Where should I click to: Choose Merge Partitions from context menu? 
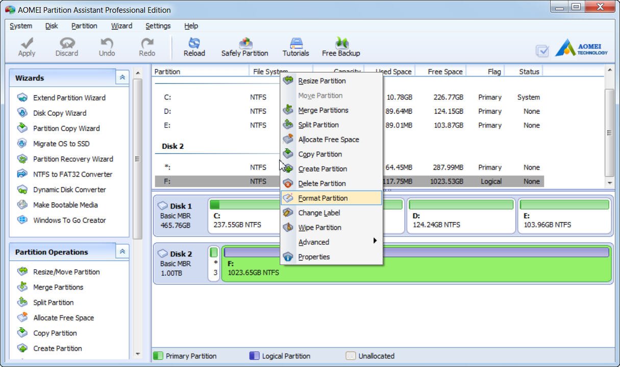click(x=331, y=110)
